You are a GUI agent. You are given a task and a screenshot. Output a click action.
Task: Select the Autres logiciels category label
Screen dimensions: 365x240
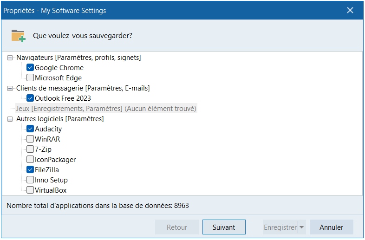60,119
